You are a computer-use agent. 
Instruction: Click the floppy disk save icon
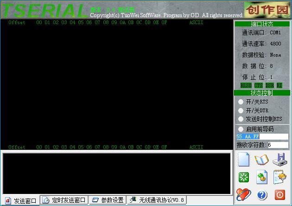pyautogui.click(x=280, y=159)
